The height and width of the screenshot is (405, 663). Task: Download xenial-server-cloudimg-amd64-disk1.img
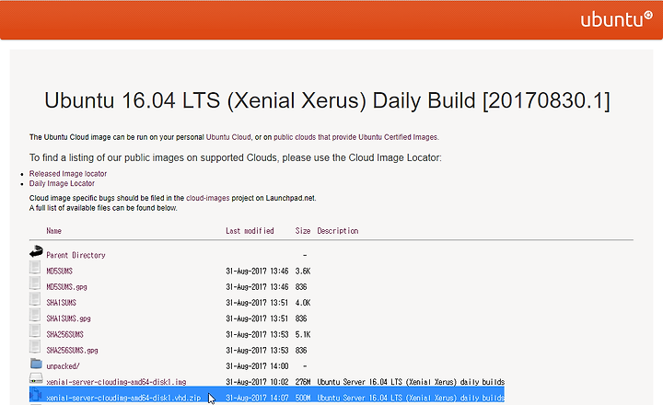[x=116, y=382]
